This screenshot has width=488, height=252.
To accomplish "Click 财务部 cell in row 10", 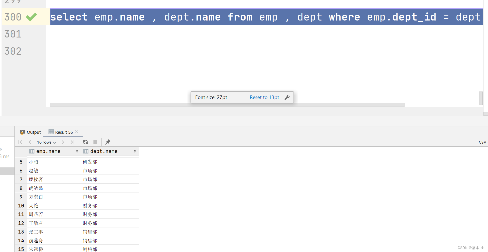I will [x=110, y=206].
